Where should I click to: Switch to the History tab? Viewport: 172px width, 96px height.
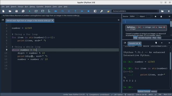point(154,91)
